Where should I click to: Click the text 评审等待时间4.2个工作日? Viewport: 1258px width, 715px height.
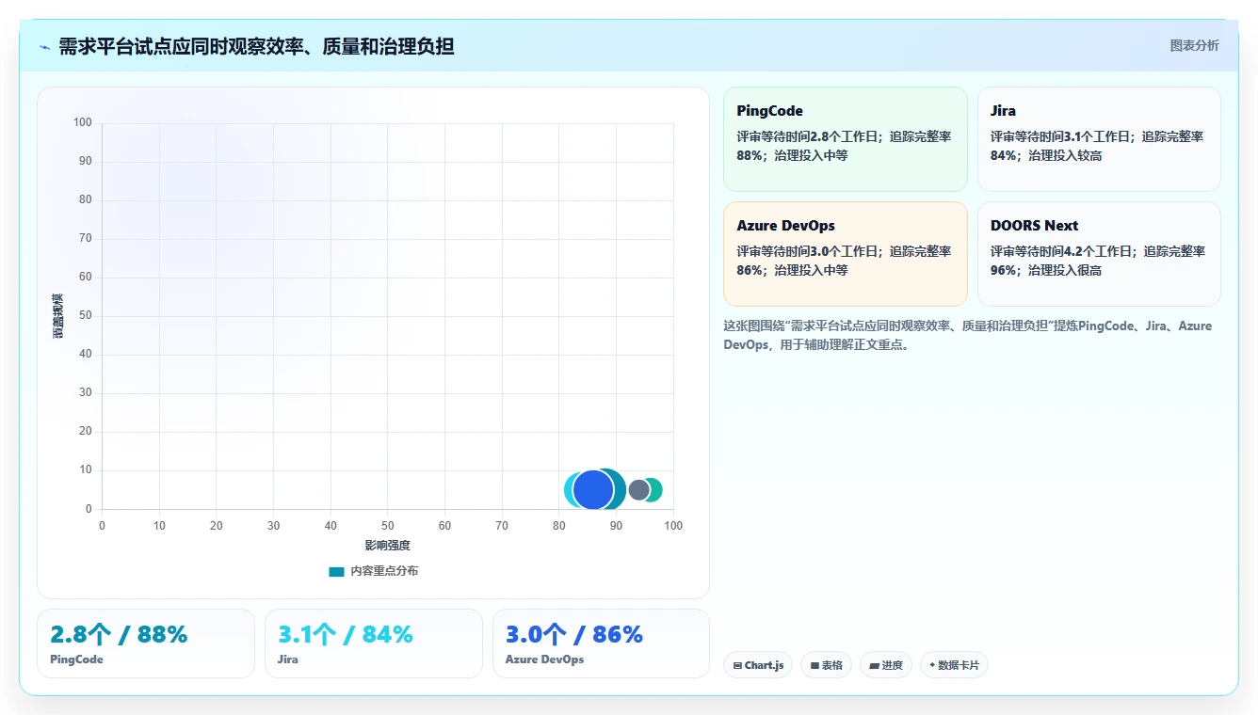coord(1063,251)
